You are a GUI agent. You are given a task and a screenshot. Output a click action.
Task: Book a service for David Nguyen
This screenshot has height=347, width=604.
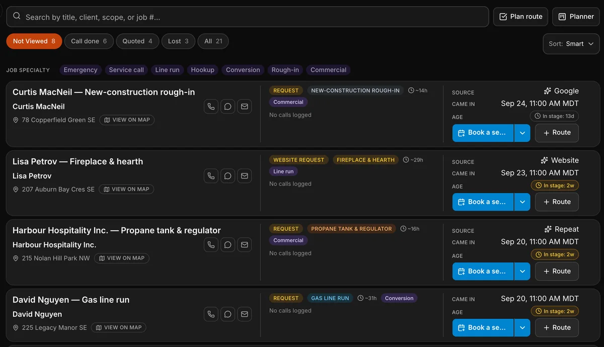[483, 328]
